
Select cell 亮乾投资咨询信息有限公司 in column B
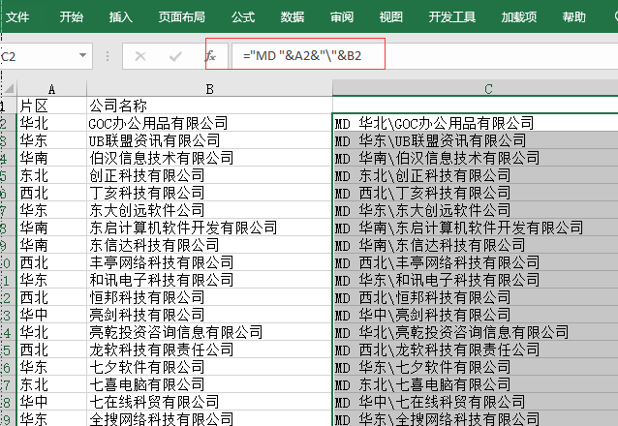click(209, 332)
